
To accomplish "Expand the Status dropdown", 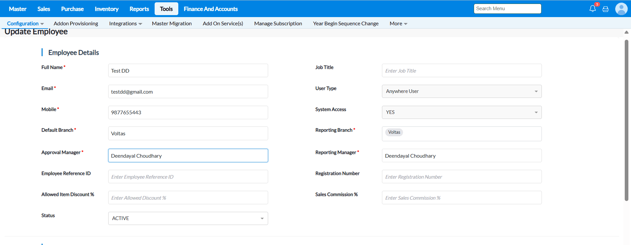I will coord(188,218).
